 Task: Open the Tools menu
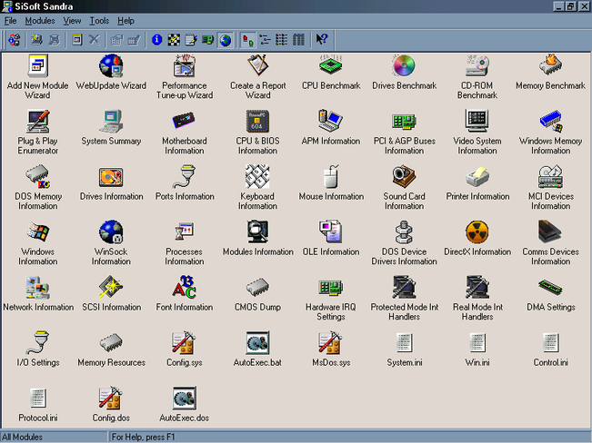pyautogui.click(x=99, y=20)
